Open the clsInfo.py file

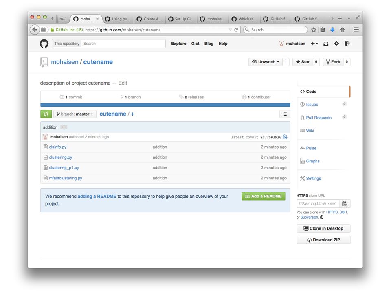click(x=57, y=147)
